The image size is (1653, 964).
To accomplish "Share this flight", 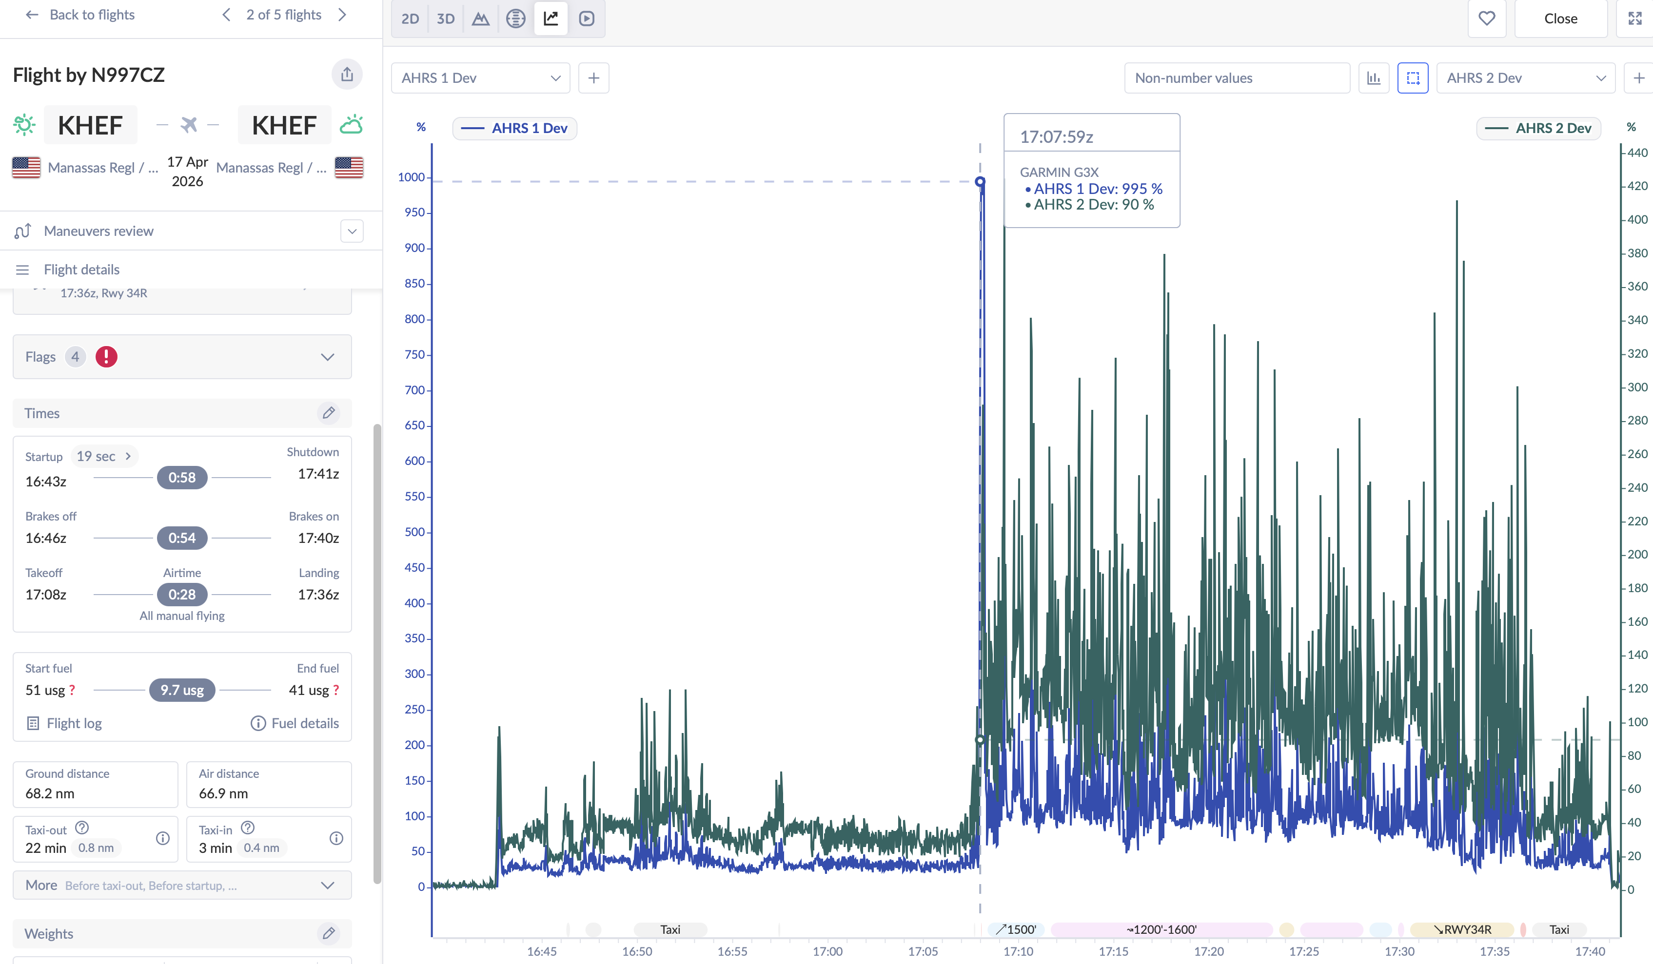I will click(347, 74).
